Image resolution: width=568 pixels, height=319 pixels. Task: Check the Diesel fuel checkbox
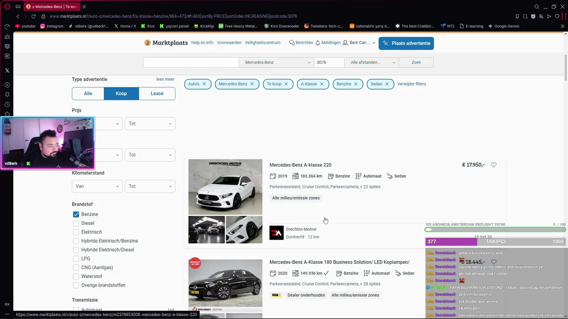76,223
